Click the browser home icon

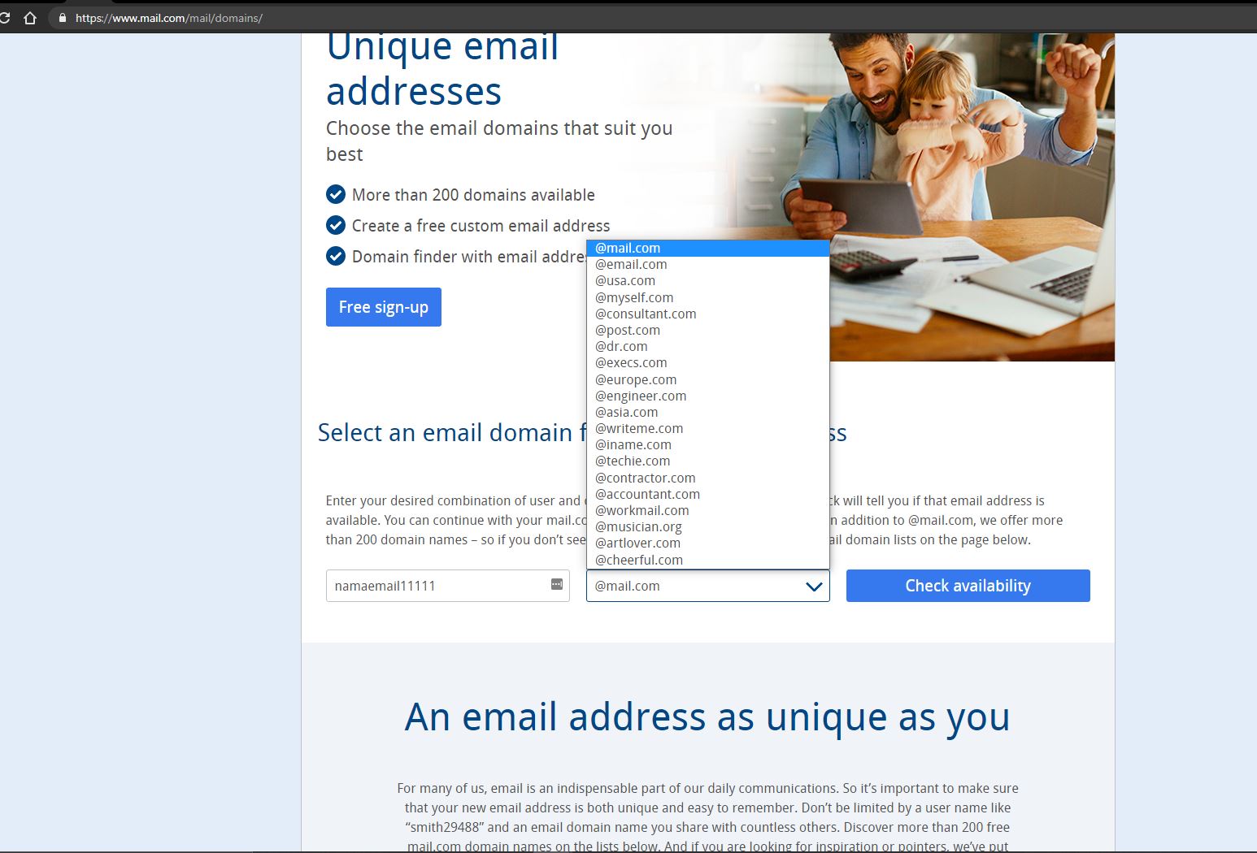pyautogui.click(x=30, y=18)
